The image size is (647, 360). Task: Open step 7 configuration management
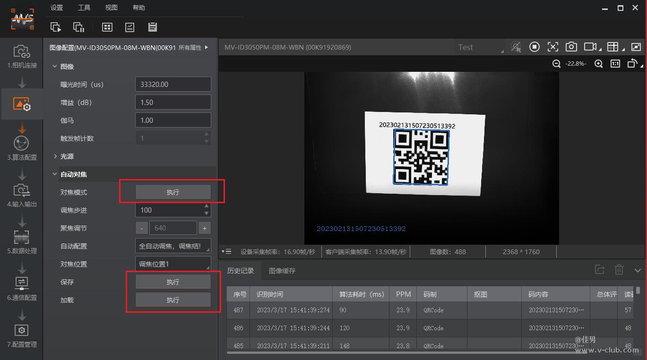[x=22, y=335]
